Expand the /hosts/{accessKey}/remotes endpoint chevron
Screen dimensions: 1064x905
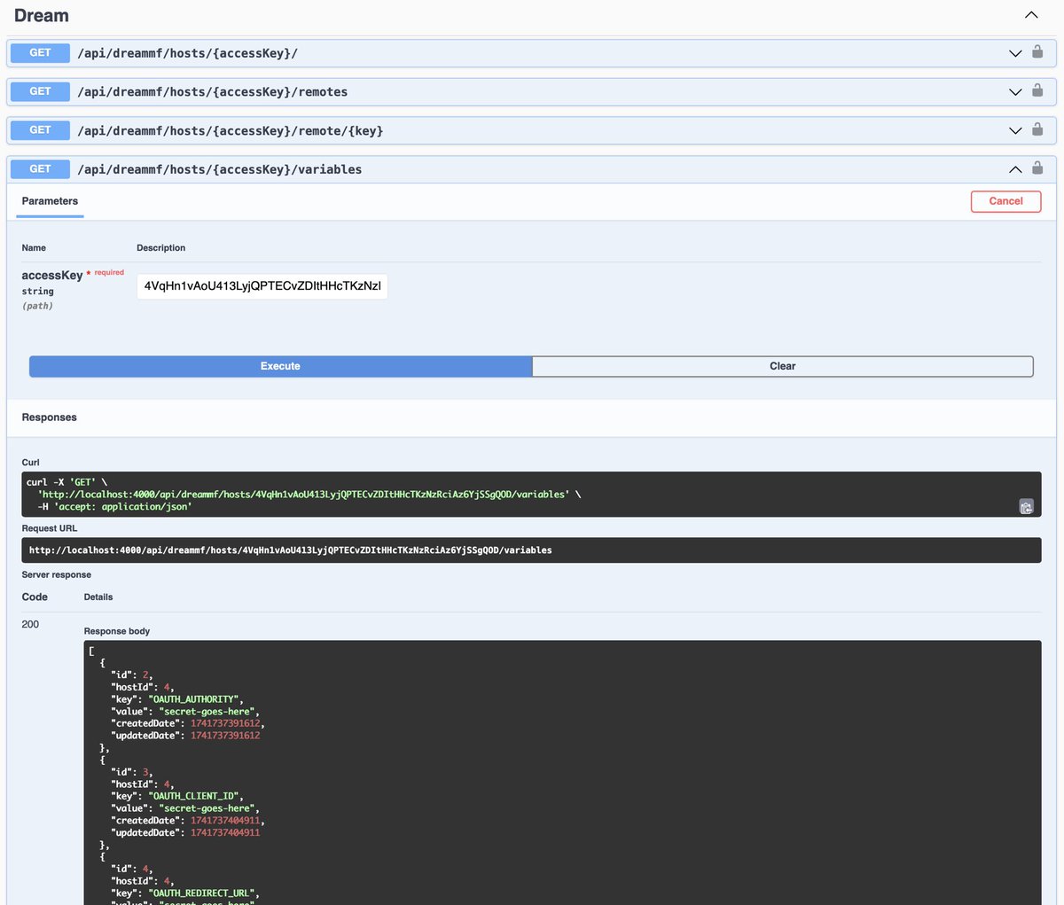[1015, 92]
